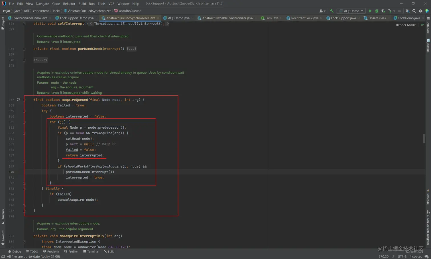Open the AQSDemo run configuration dropdown
Screen dimensions: 431x259
[x=351, y=11]
